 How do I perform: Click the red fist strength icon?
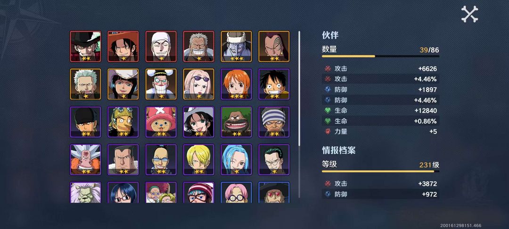(328, 131)
